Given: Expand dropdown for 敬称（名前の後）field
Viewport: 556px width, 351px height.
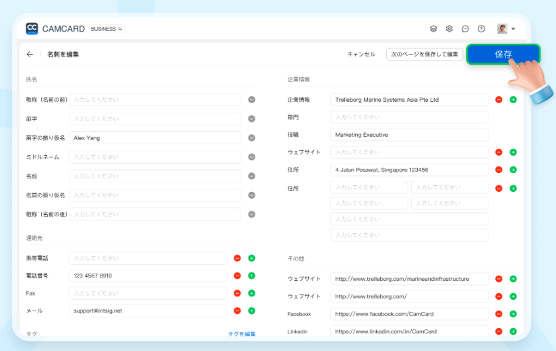Looking at the screenshot, I should click(252, 214).
